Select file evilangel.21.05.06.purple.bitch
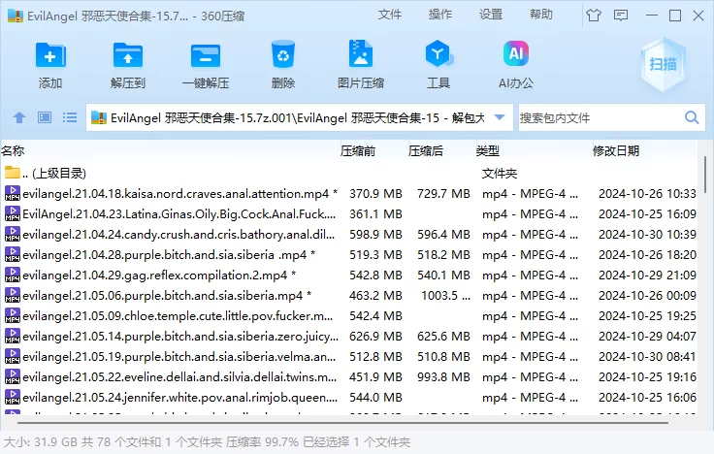The height and width of the screenshot is (454, 714). pyautogui.click(x=349, y=296)
